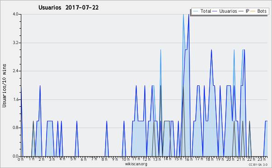The height and width of the screenshot is (168, 272).
Task: Click the wikiscan.org label under the chart
Action: point(136,163)
